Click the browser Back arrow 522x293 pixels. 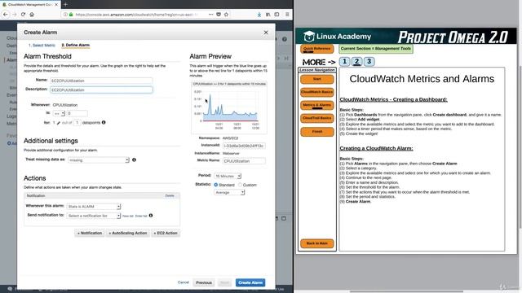[x=6, y=15]
